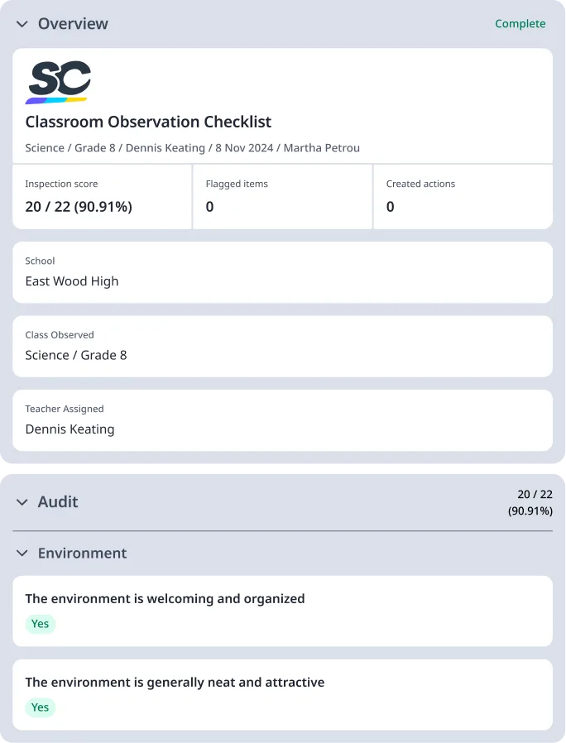566x743 pixels.
Task: Click the Complete status link
Action: click(x=520, y=24)
